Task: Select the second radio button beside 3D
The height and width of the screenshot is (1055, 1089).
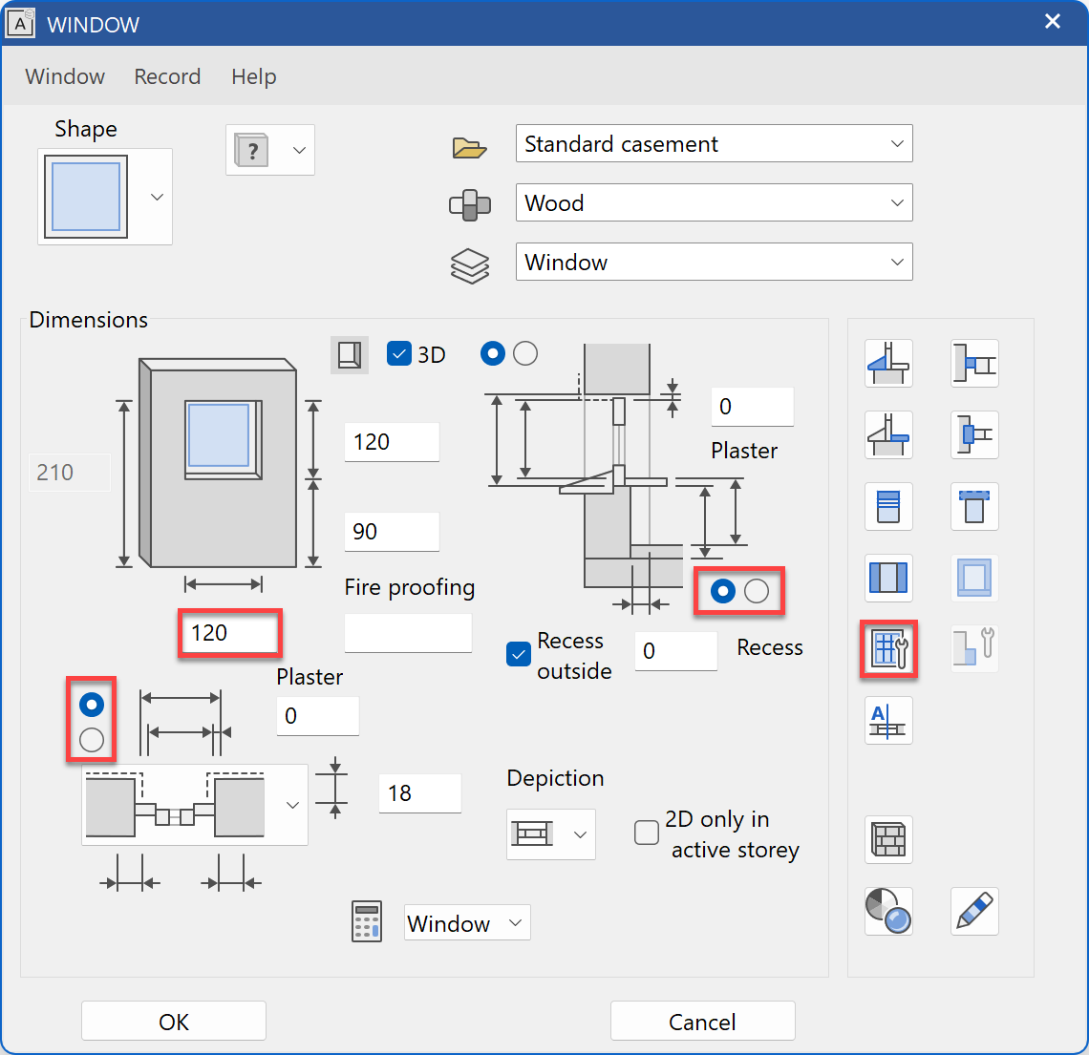Action: point(525,354)
